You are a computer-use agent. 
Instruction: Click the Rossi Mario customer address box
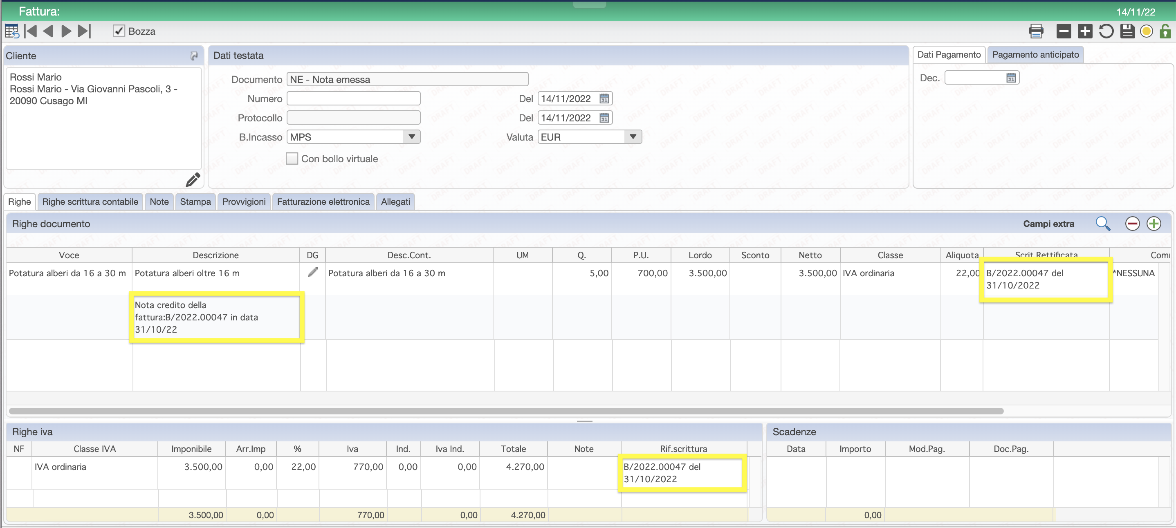(103, 118)
